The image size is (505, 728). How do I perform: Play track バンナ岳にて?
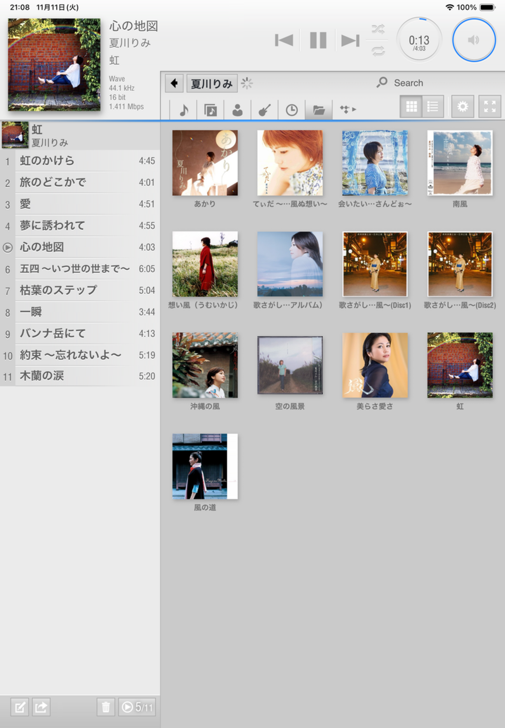[80, 333]
